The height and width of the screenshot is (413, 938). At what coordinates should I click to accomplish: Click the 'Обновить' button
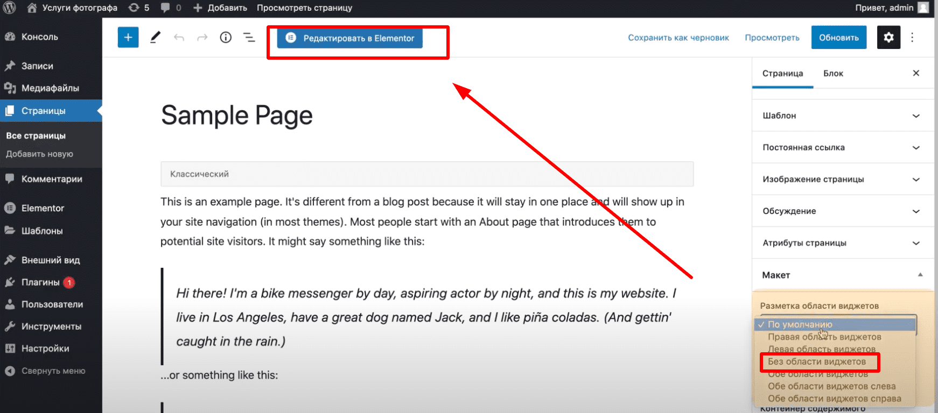(x=839, y=37)
